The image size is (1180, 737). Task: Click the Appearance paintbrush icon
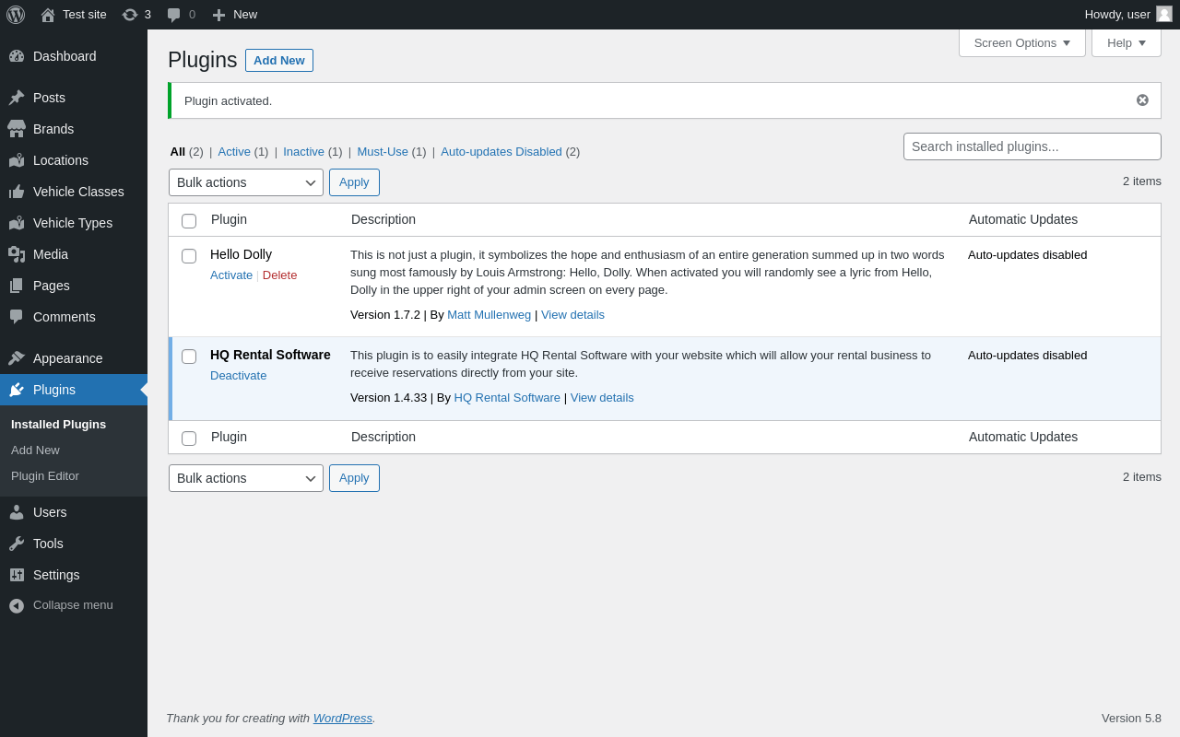pos(17,358)
